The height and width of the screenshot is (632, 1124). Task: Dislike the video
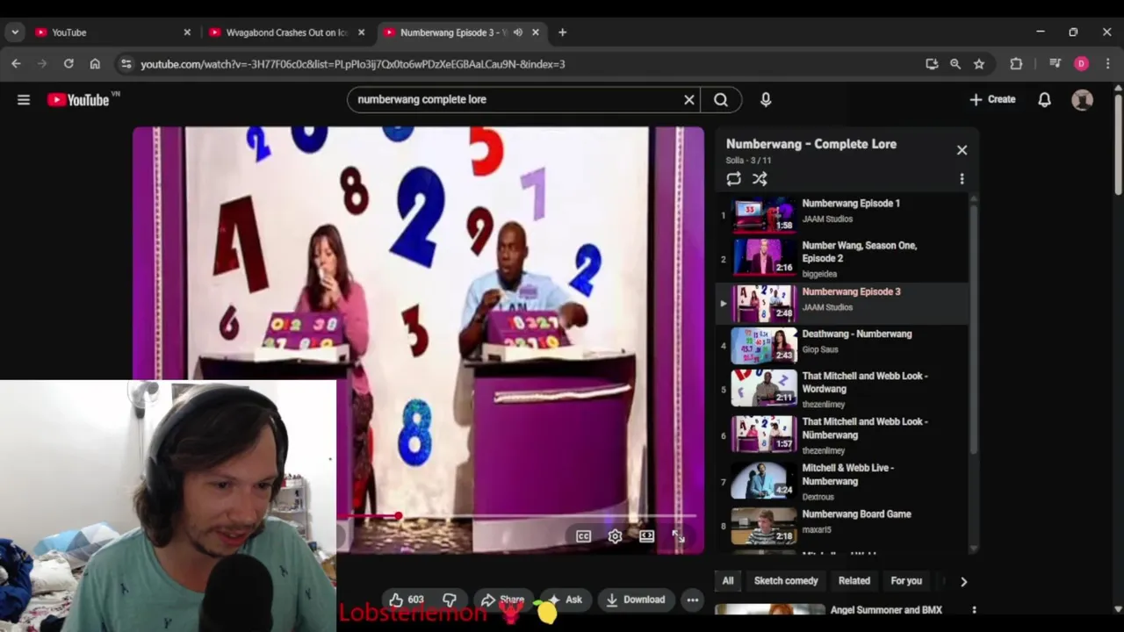coord(449,600)
